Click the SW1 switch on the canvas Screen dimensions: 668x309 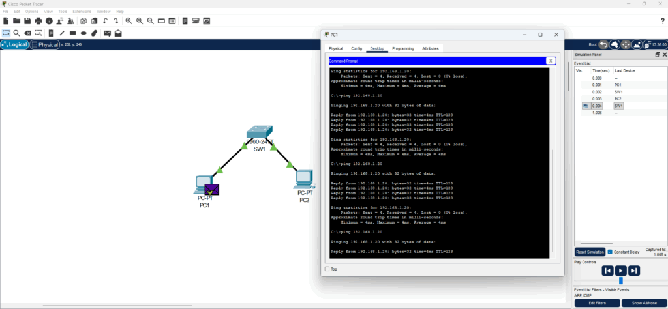click(259, 135)
